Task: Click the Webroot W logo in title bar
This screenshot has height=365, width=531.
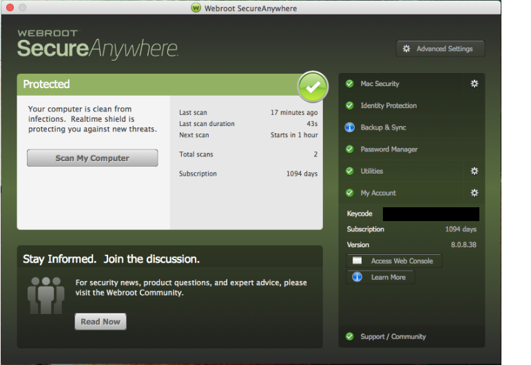Action: [196, 8]
